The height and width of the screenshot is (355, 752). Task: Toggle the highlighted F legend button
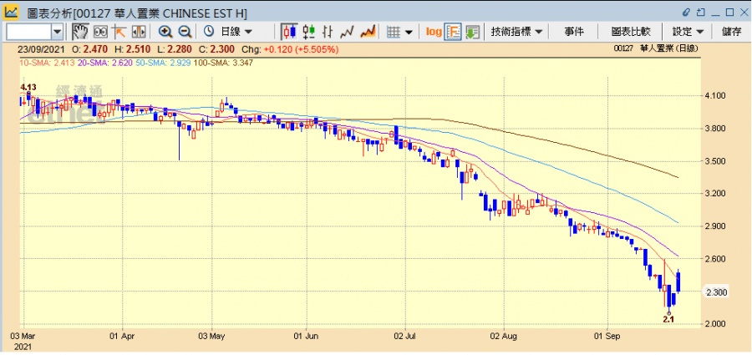[454, 32]
